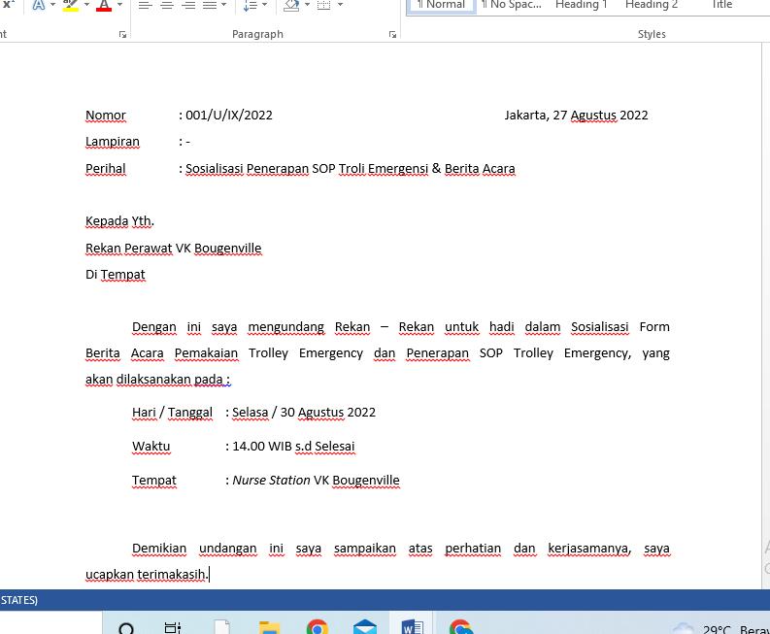The height and width of the screenshot is (634, 770).
Task: Open second Chrome profile icon in taskbar
Action: click(x=460, y=627)
